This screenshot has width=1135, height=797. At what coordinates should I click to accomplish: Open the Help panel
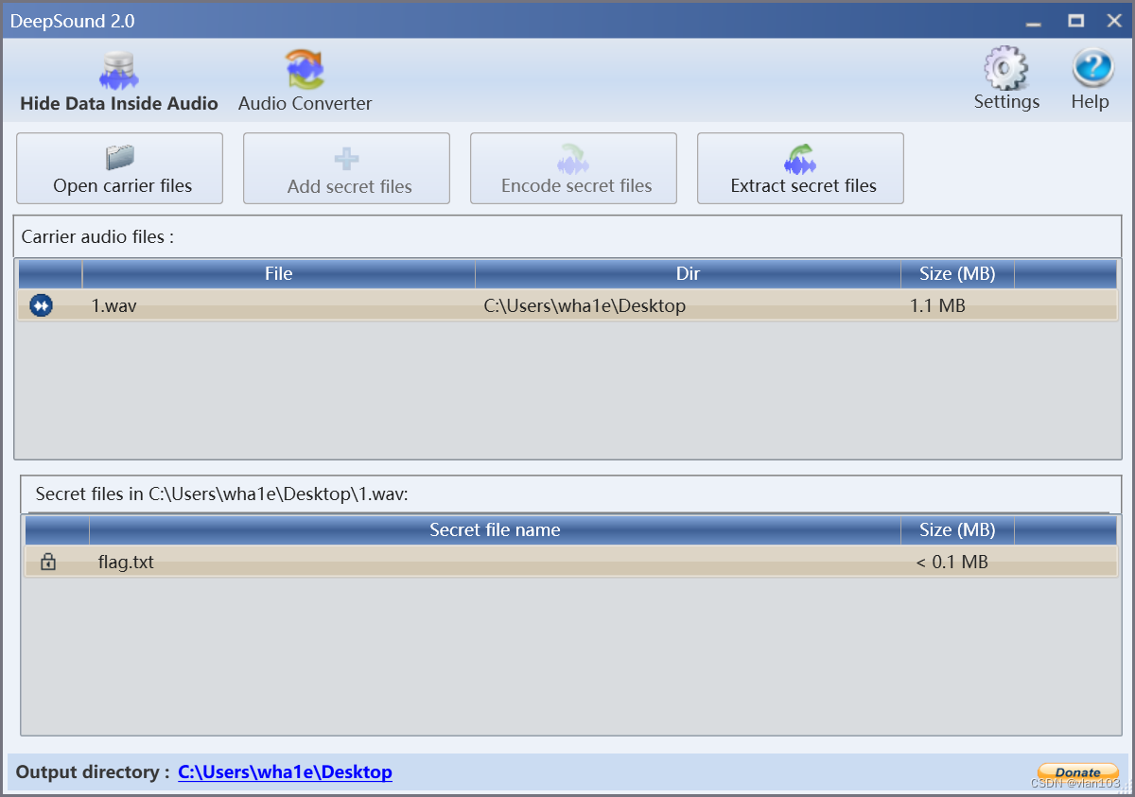[x=1091, y=76]
